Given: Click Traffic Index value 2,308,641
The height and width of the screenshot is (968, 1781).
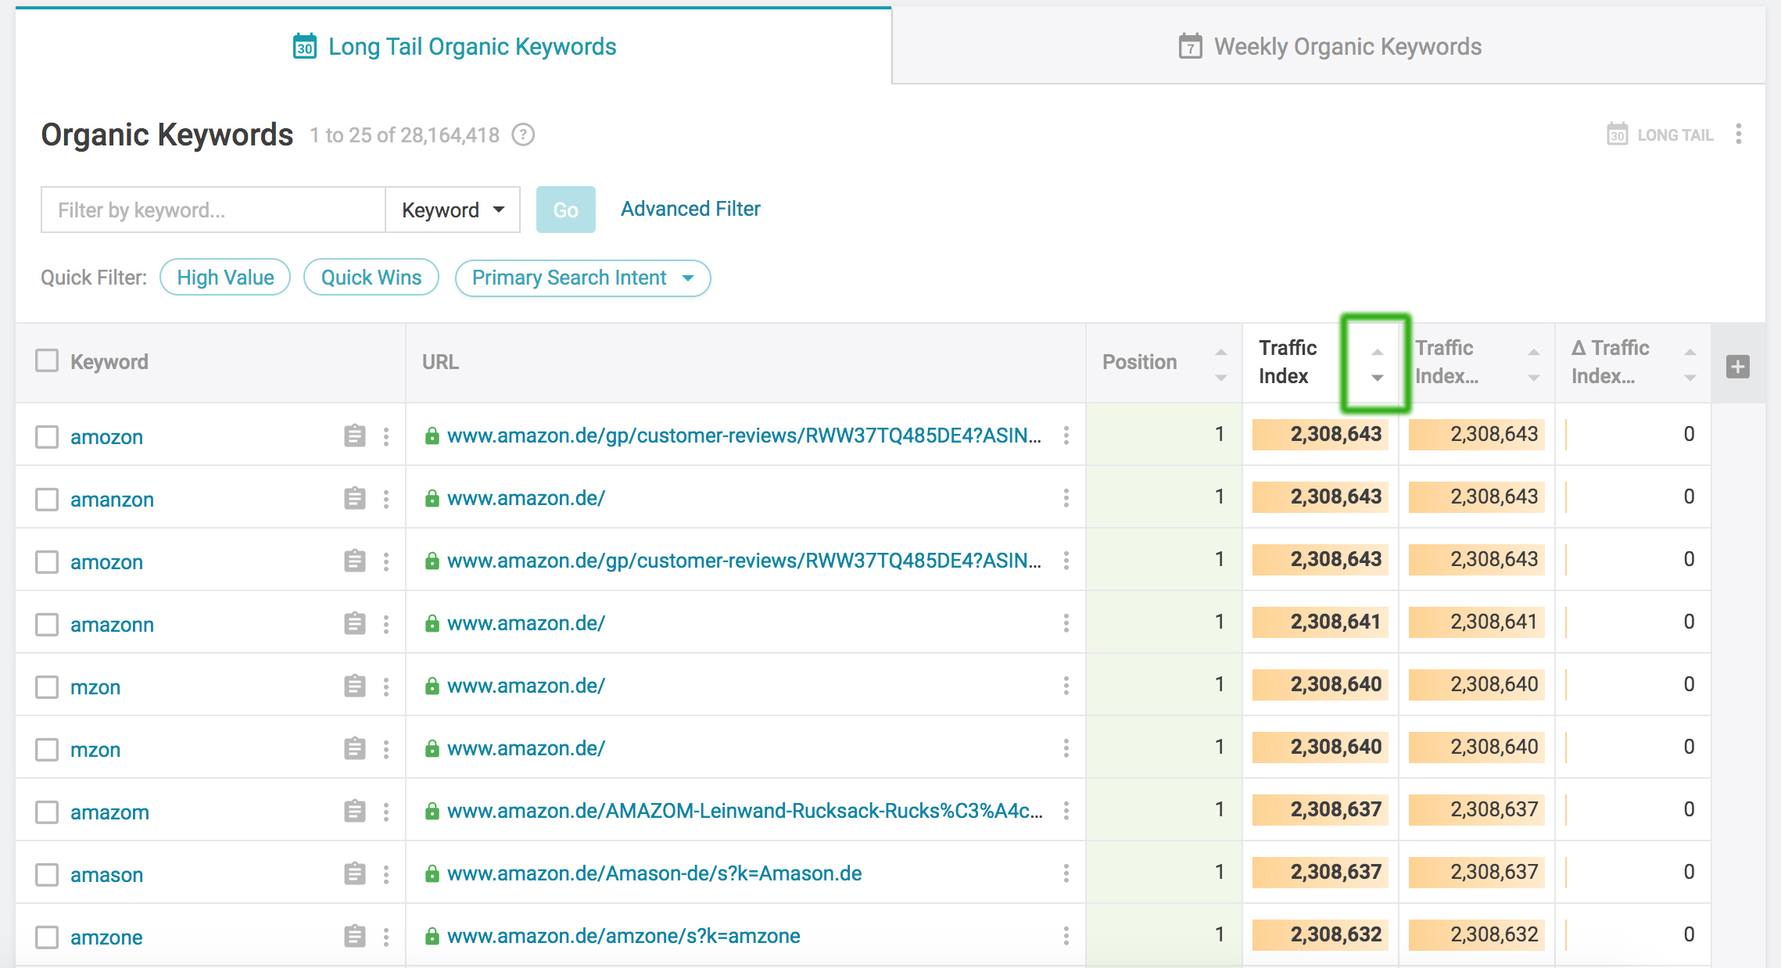Looking at the screenshot, I should click(1335, 622).
